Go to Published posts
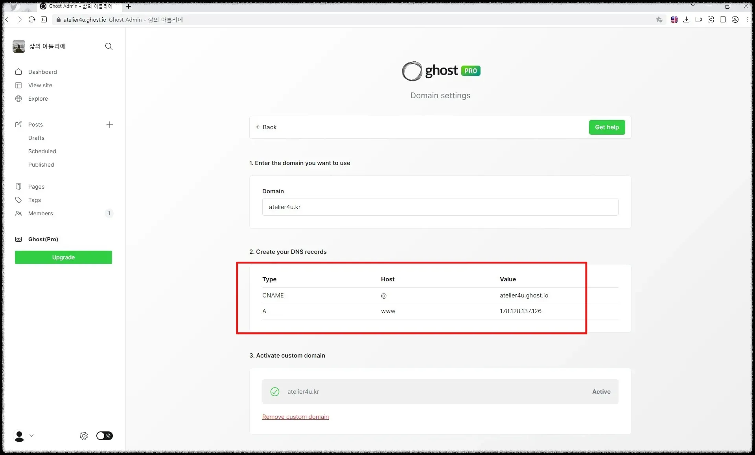Screen dimensions: 755x455 click(x=41, y=165)
